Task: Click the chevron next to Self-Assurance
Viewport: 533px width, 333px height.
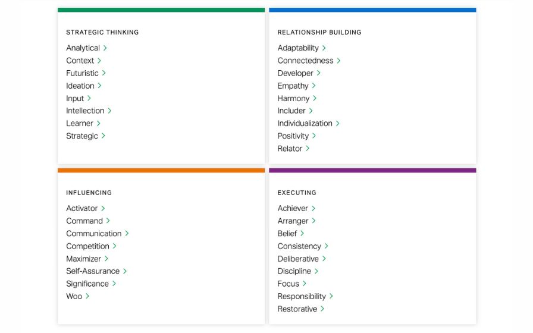Action: [126, 271]
